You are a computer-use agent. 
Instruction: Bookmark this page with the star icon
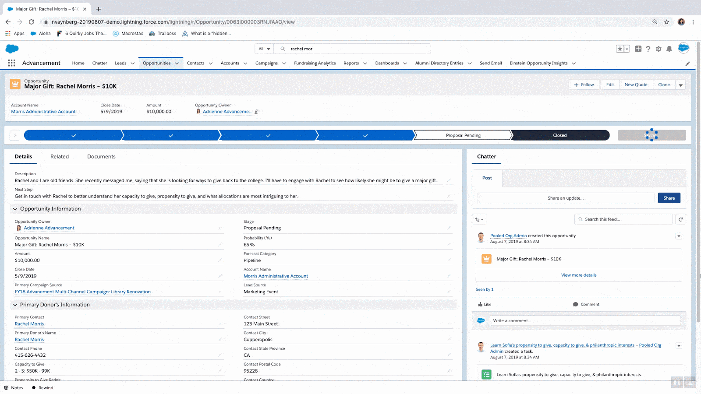coord(666,22)
